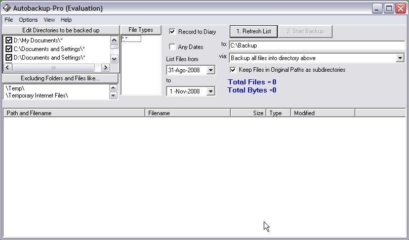
Task: Select the *.* file type entry
Action: point(131,39)
